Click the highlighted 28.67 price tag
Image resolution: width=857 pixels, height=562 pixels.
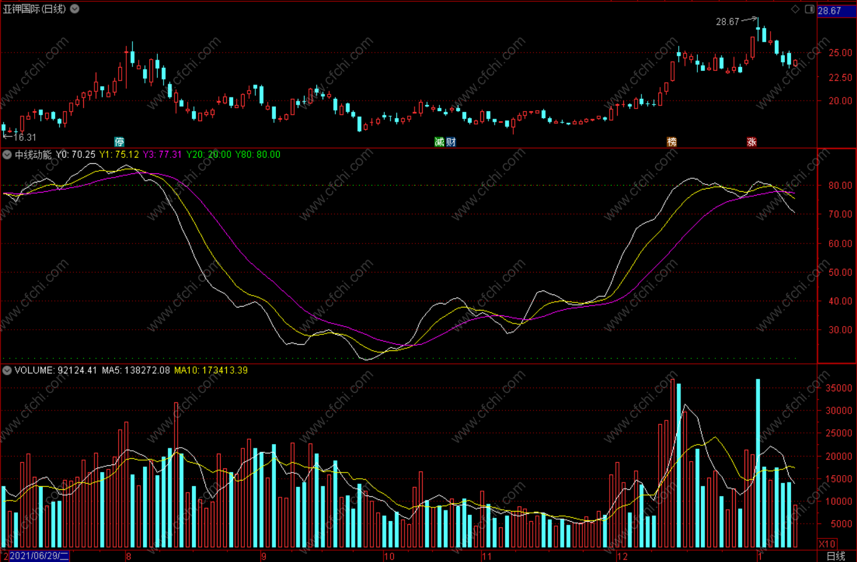pyautogui.click(x=836, y=11)
